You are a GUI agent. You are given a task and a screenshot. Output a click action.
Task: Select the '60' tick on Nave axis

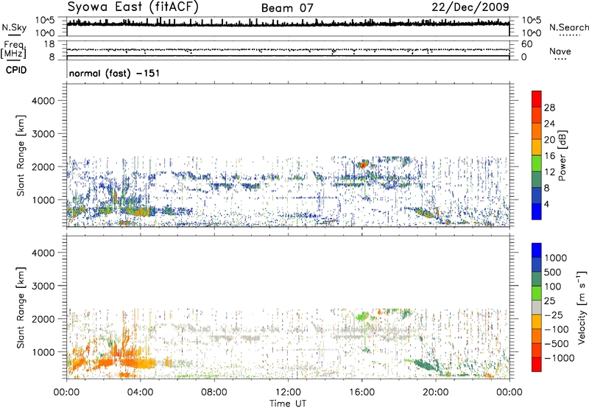pyautogui.click(x=526, y=44)
